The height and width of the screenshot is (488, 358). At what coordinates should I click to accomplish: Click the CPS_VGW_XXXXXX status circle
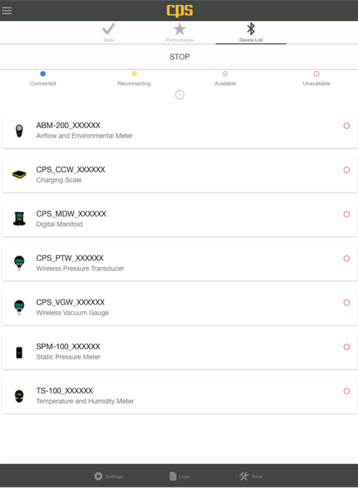click(346, 302)
